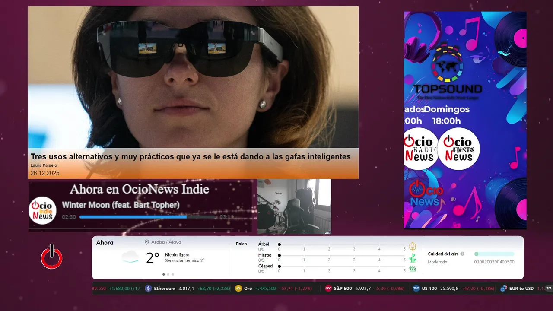Click the red power logo icon
The image size is (553, 311).
(x=52, y=257)
